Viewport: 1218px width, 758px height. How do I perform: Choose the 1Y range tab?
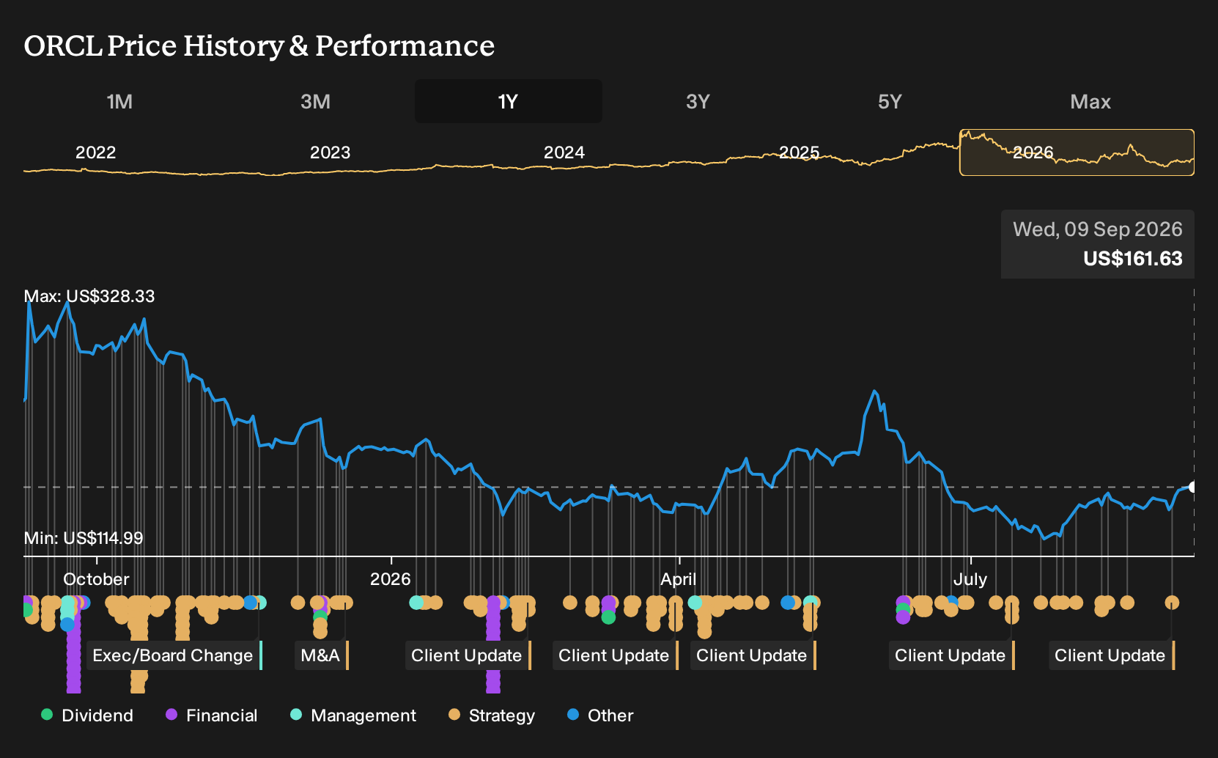(508, 101)
